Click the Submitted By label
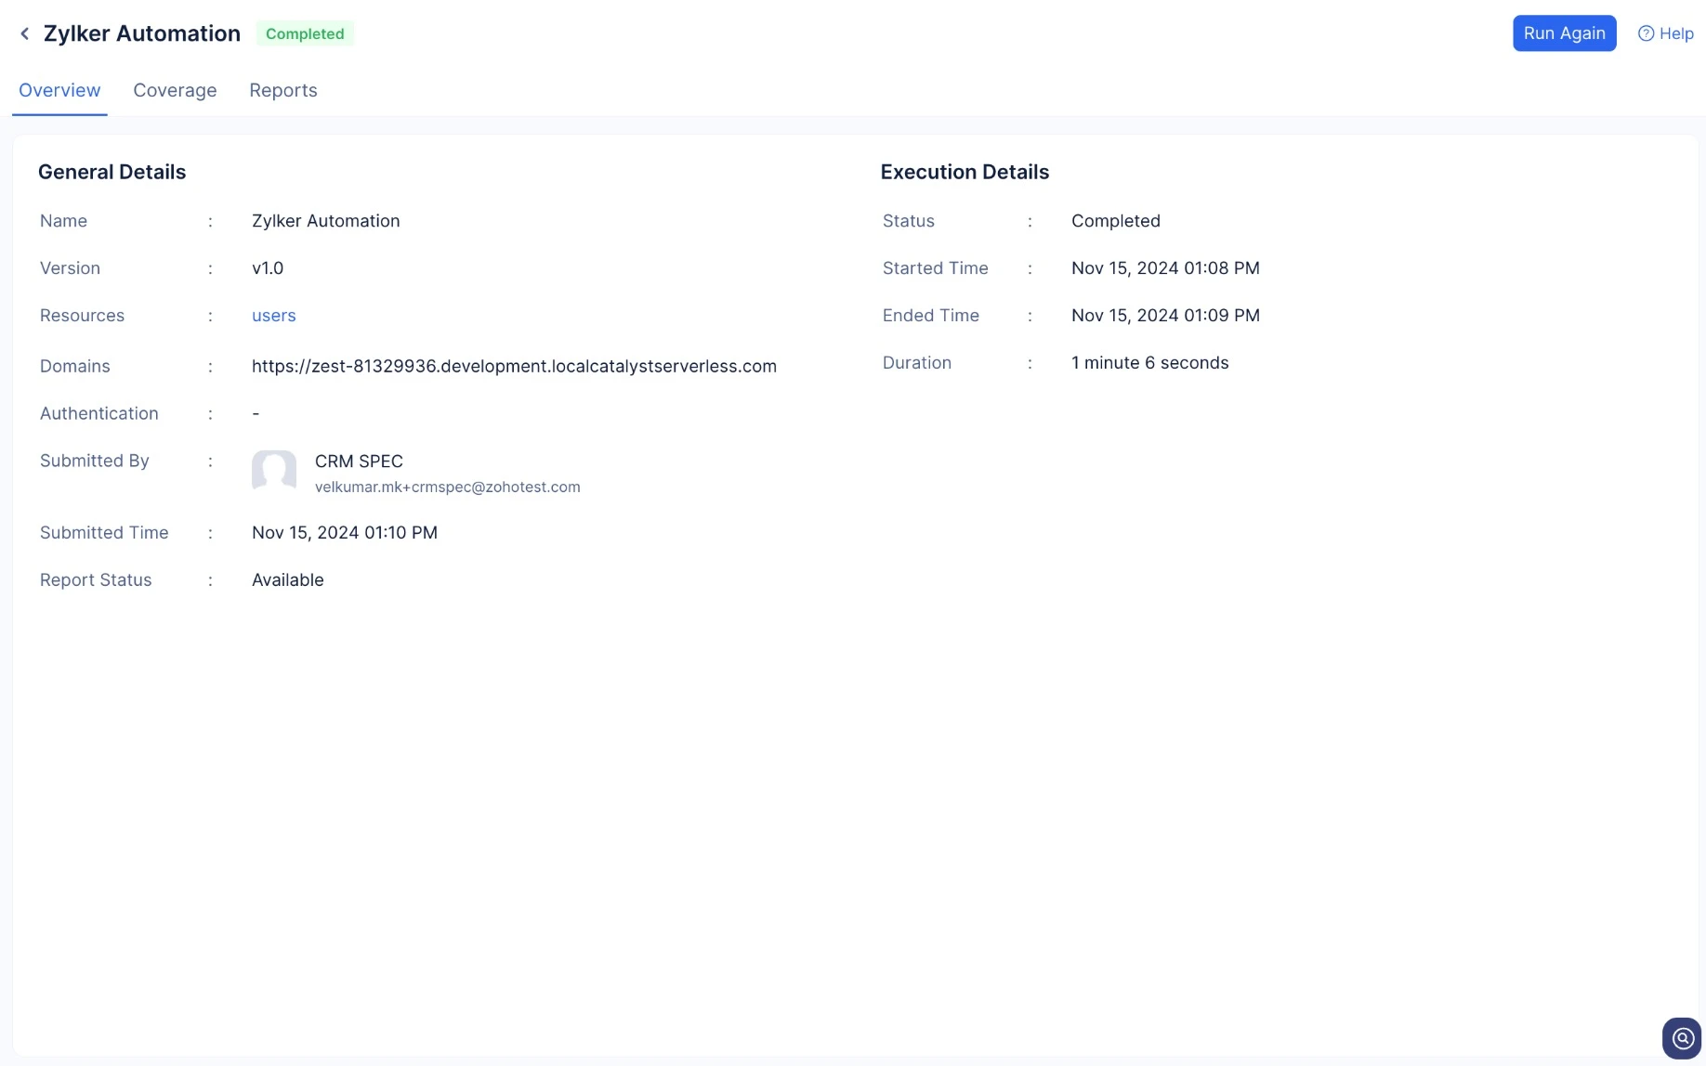Viewport: 1706px width, 1066px height. pos(95,461)
